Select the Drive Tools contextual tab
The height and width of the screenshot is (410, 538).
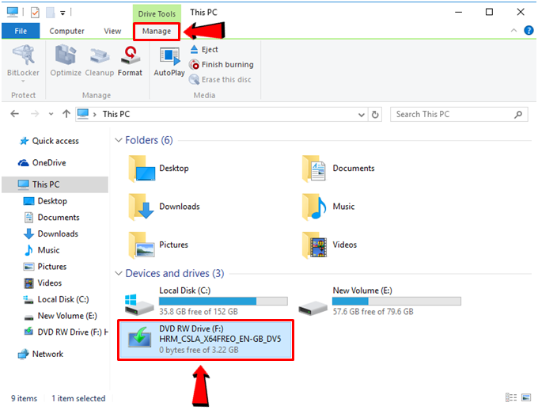pos(157,13)
